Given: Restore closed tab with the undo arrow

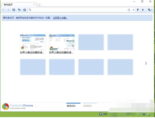Looking at the screenshot, I should pos(19,10).
